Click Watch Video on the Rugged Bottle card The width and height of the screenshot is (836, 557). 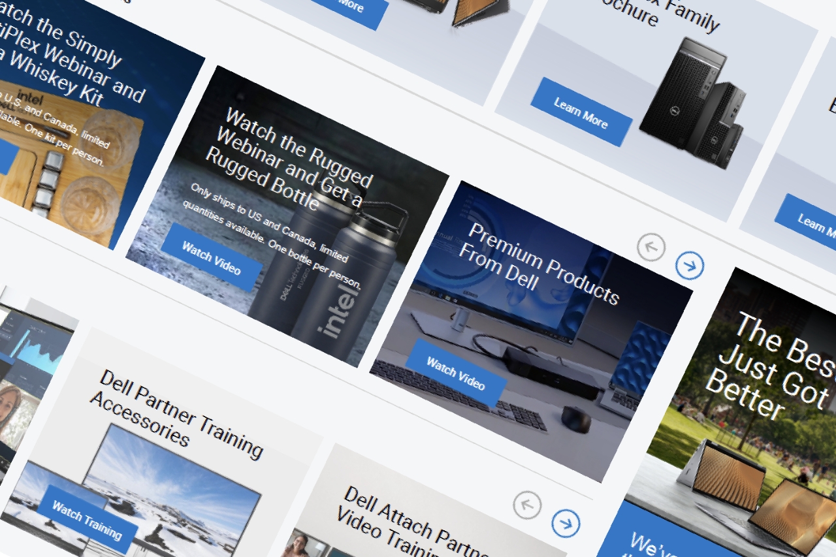[x=211, y=257]
